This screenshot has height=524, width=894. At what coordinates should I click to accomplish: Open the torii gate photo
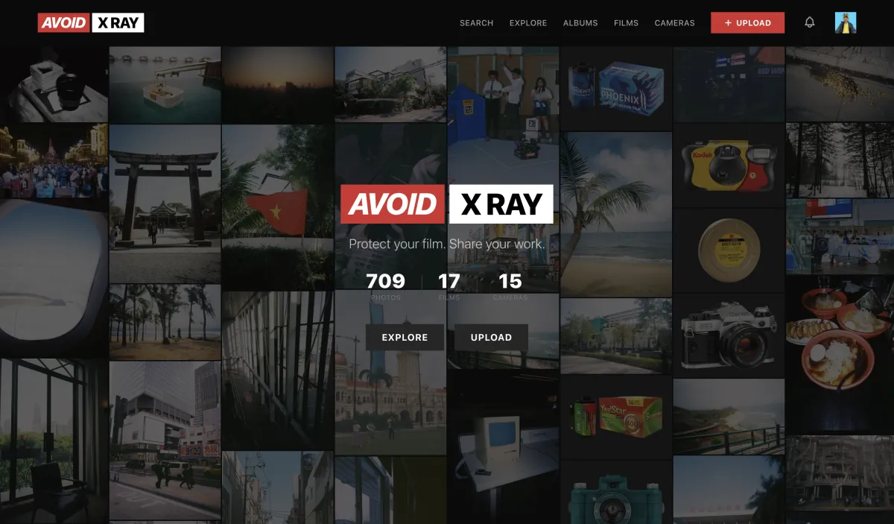click(x=165, y=203)
